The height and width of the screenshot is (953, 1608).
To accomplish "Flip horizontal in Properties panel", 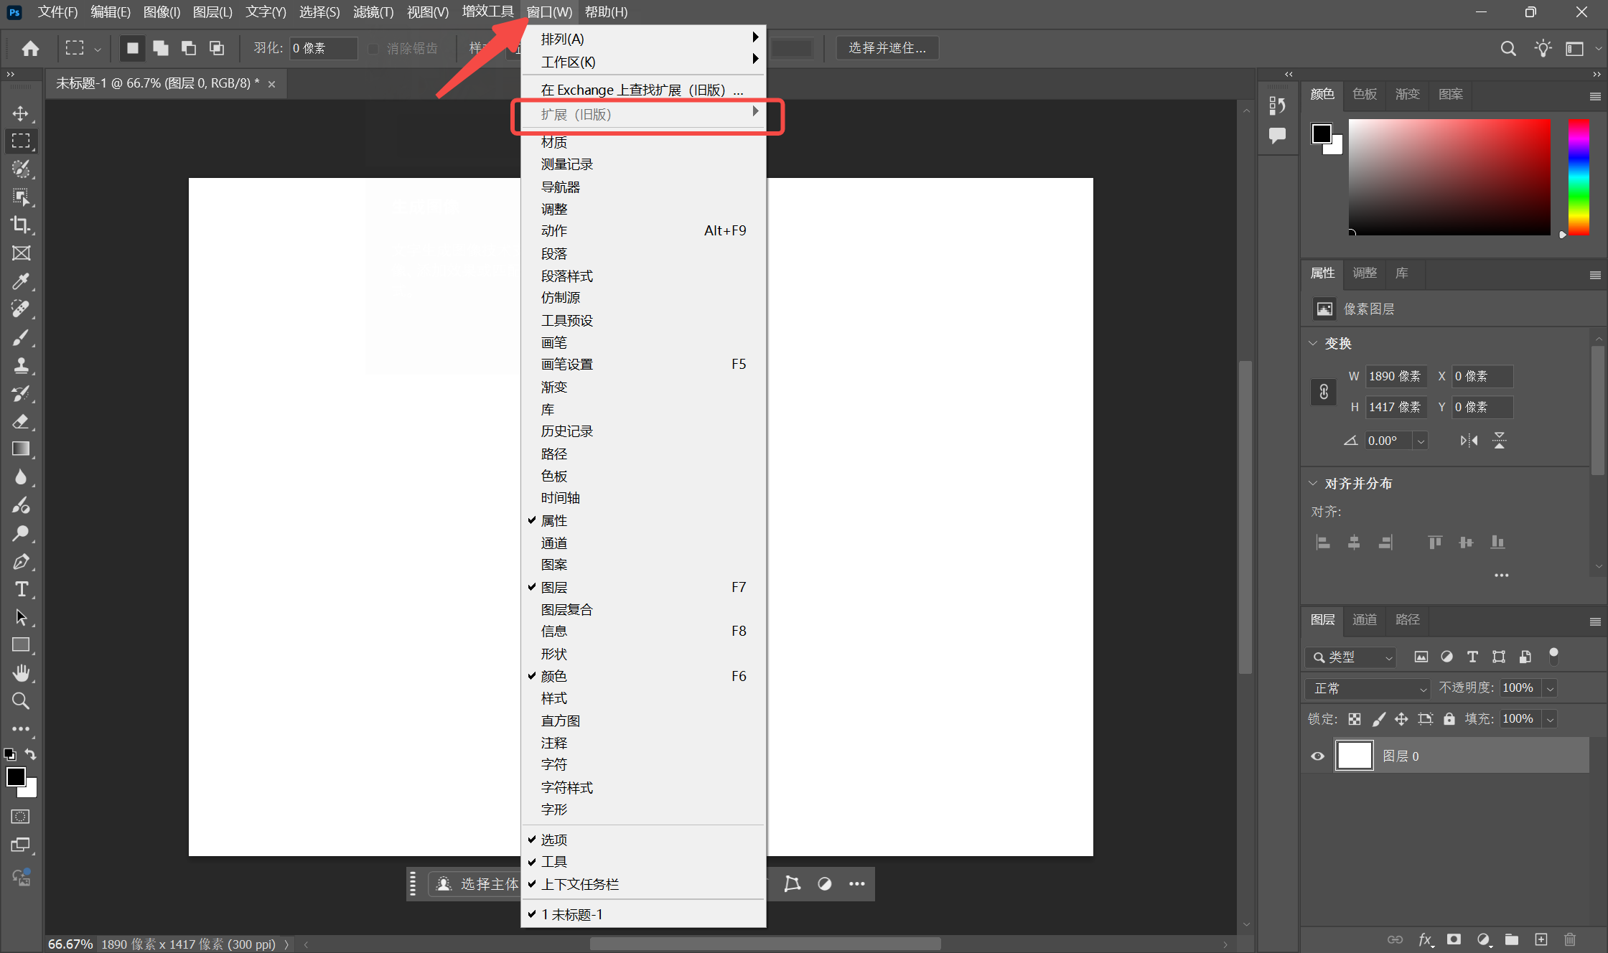I will (x=1469, y=441).
